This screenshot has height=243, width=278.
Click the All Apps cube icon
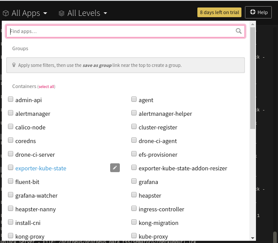coord(6,13)
